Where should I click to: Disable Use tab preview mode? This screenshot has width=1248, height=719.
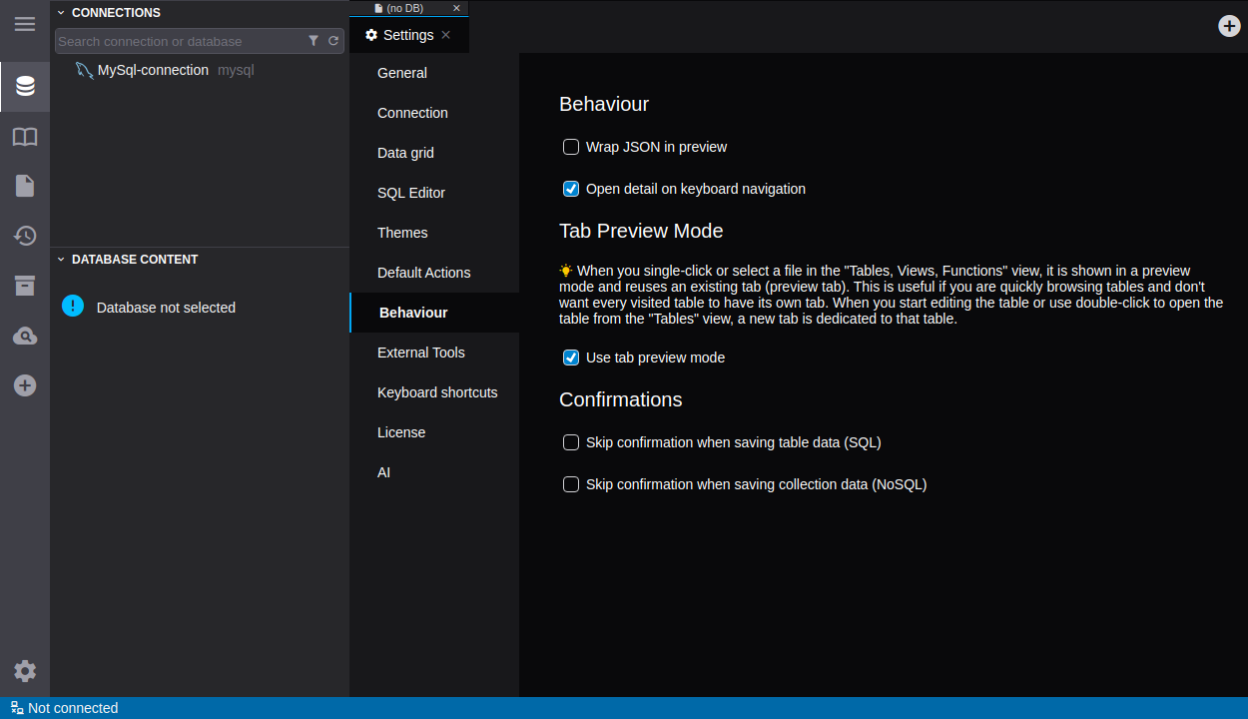(x=571, y=358)
